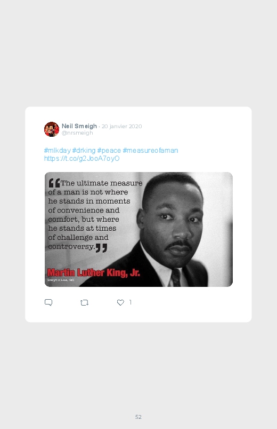Click the Neil Smeigh display name

coord(79,126)
